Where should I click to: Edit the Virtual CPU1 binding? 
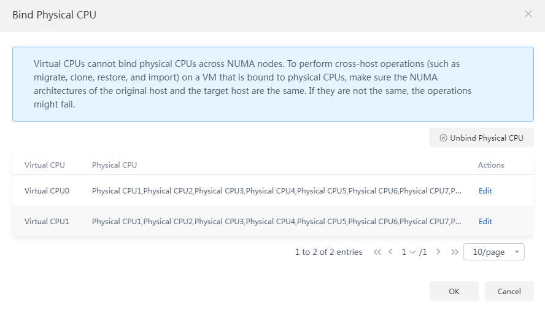[485, 221]
